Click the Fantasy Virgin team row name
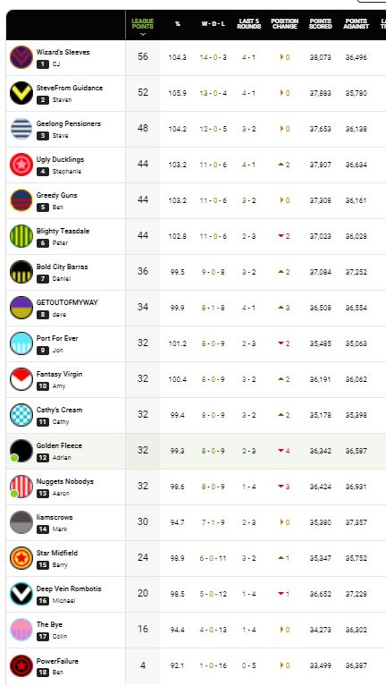 (59, 375)
